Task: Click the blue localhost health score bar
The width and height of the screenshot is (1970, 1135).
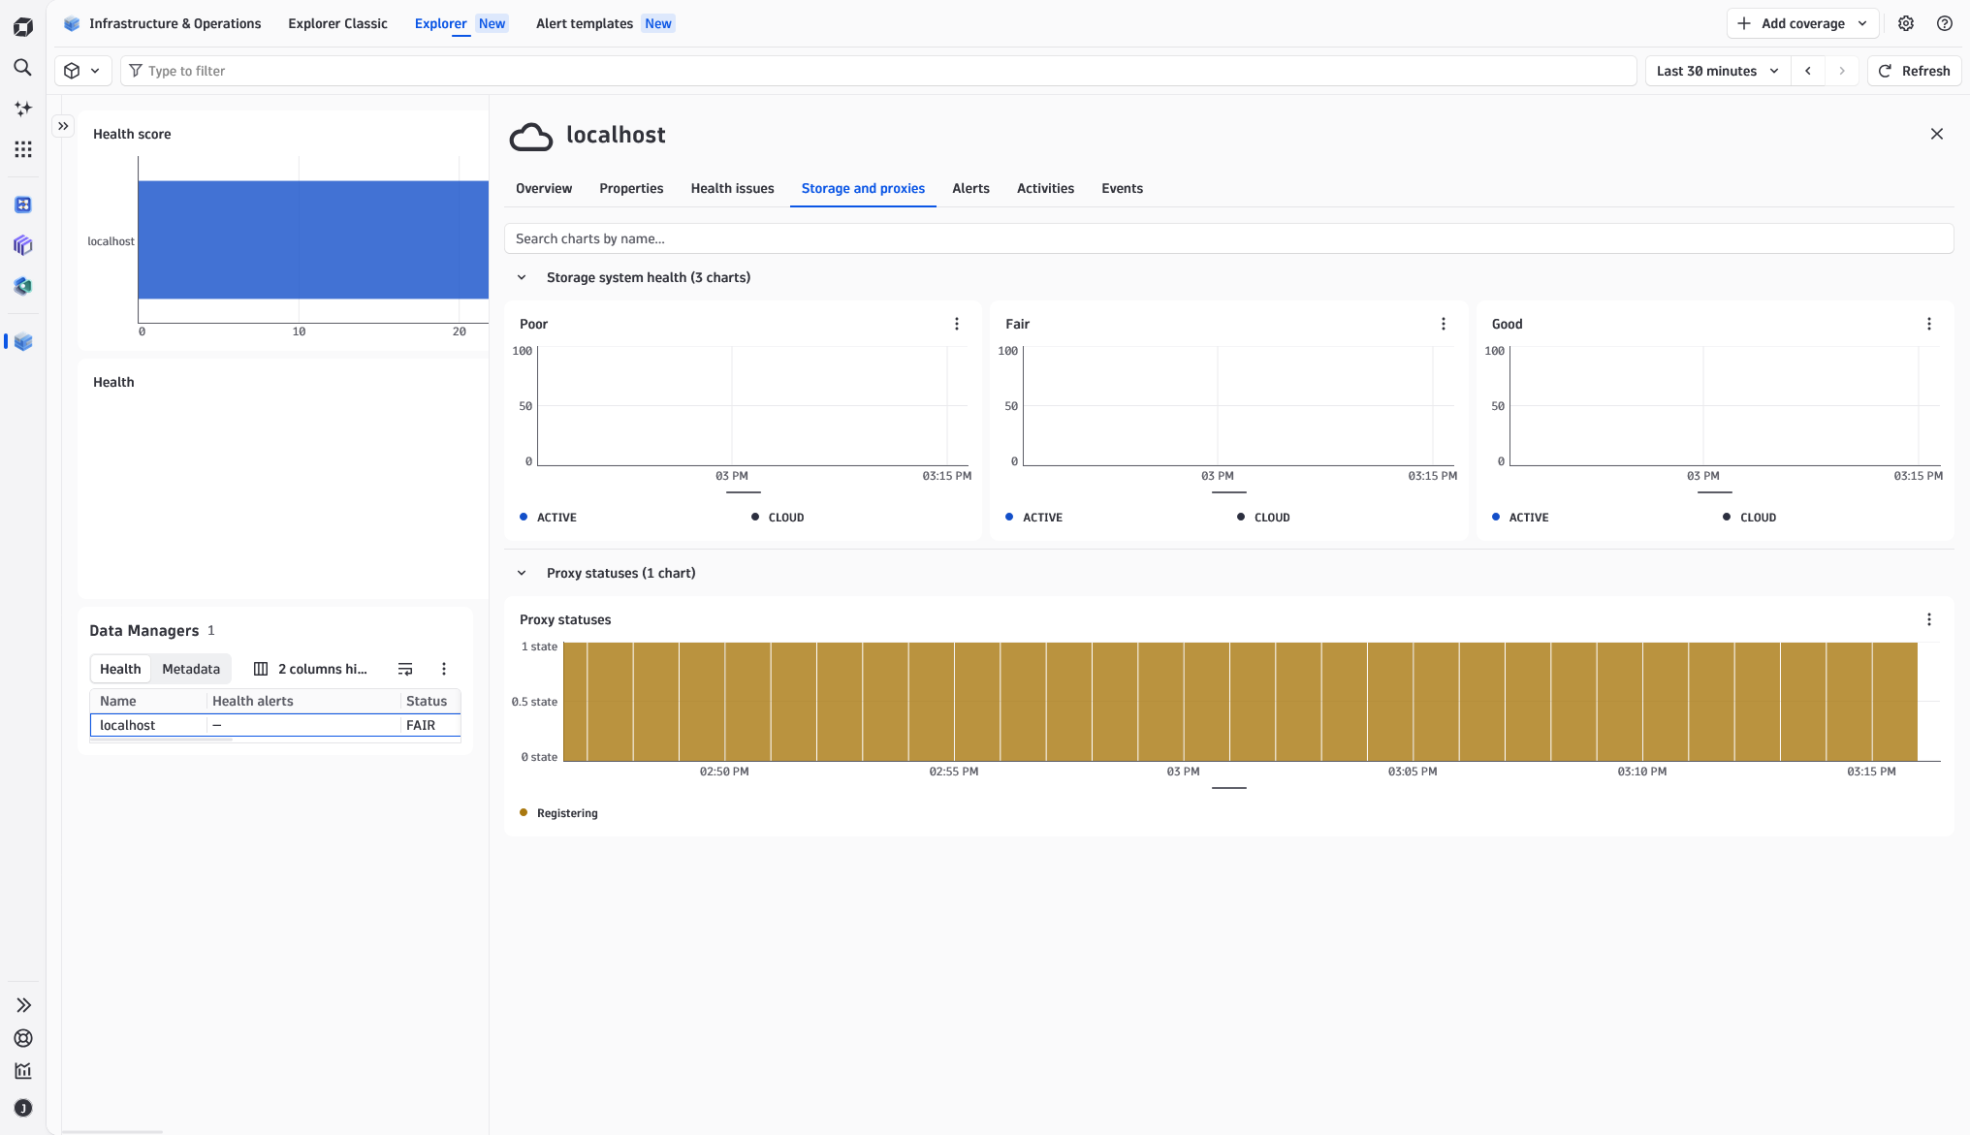Action: [x=313, y=239]
